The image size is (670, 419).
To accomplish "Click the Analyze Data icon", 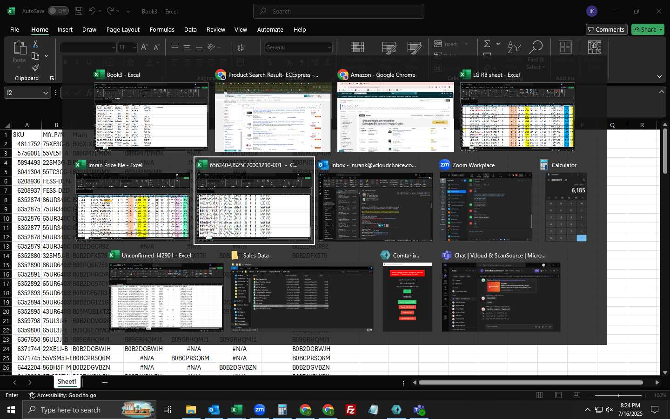I will pyautogui.click(x=595, y=47).
